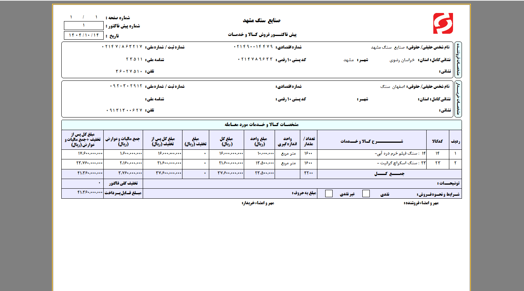
Task: Click total tax ۳,۷۶۰,۰۰۰,۰۰۰ in totals row
Action: click(130, 173)
